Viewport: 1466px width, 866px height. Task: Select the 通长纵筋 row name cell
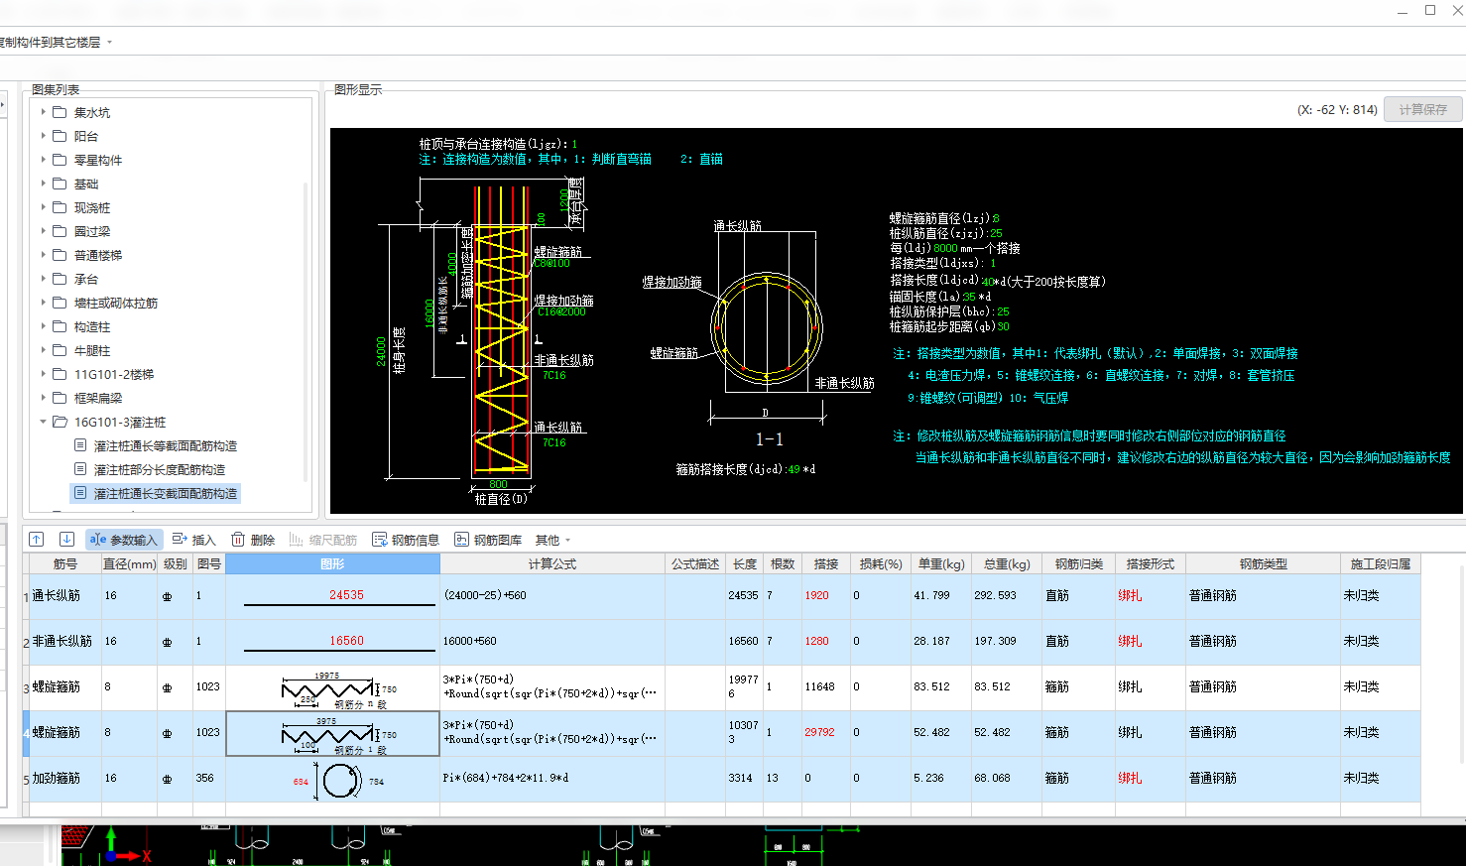tap(65, 595)
